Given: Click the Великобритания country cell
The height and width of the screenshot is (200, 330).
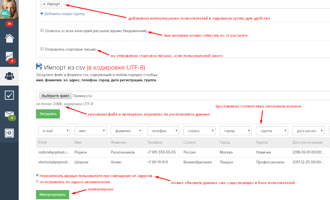Looking at the screenshot, I should [x=197, y=162].
